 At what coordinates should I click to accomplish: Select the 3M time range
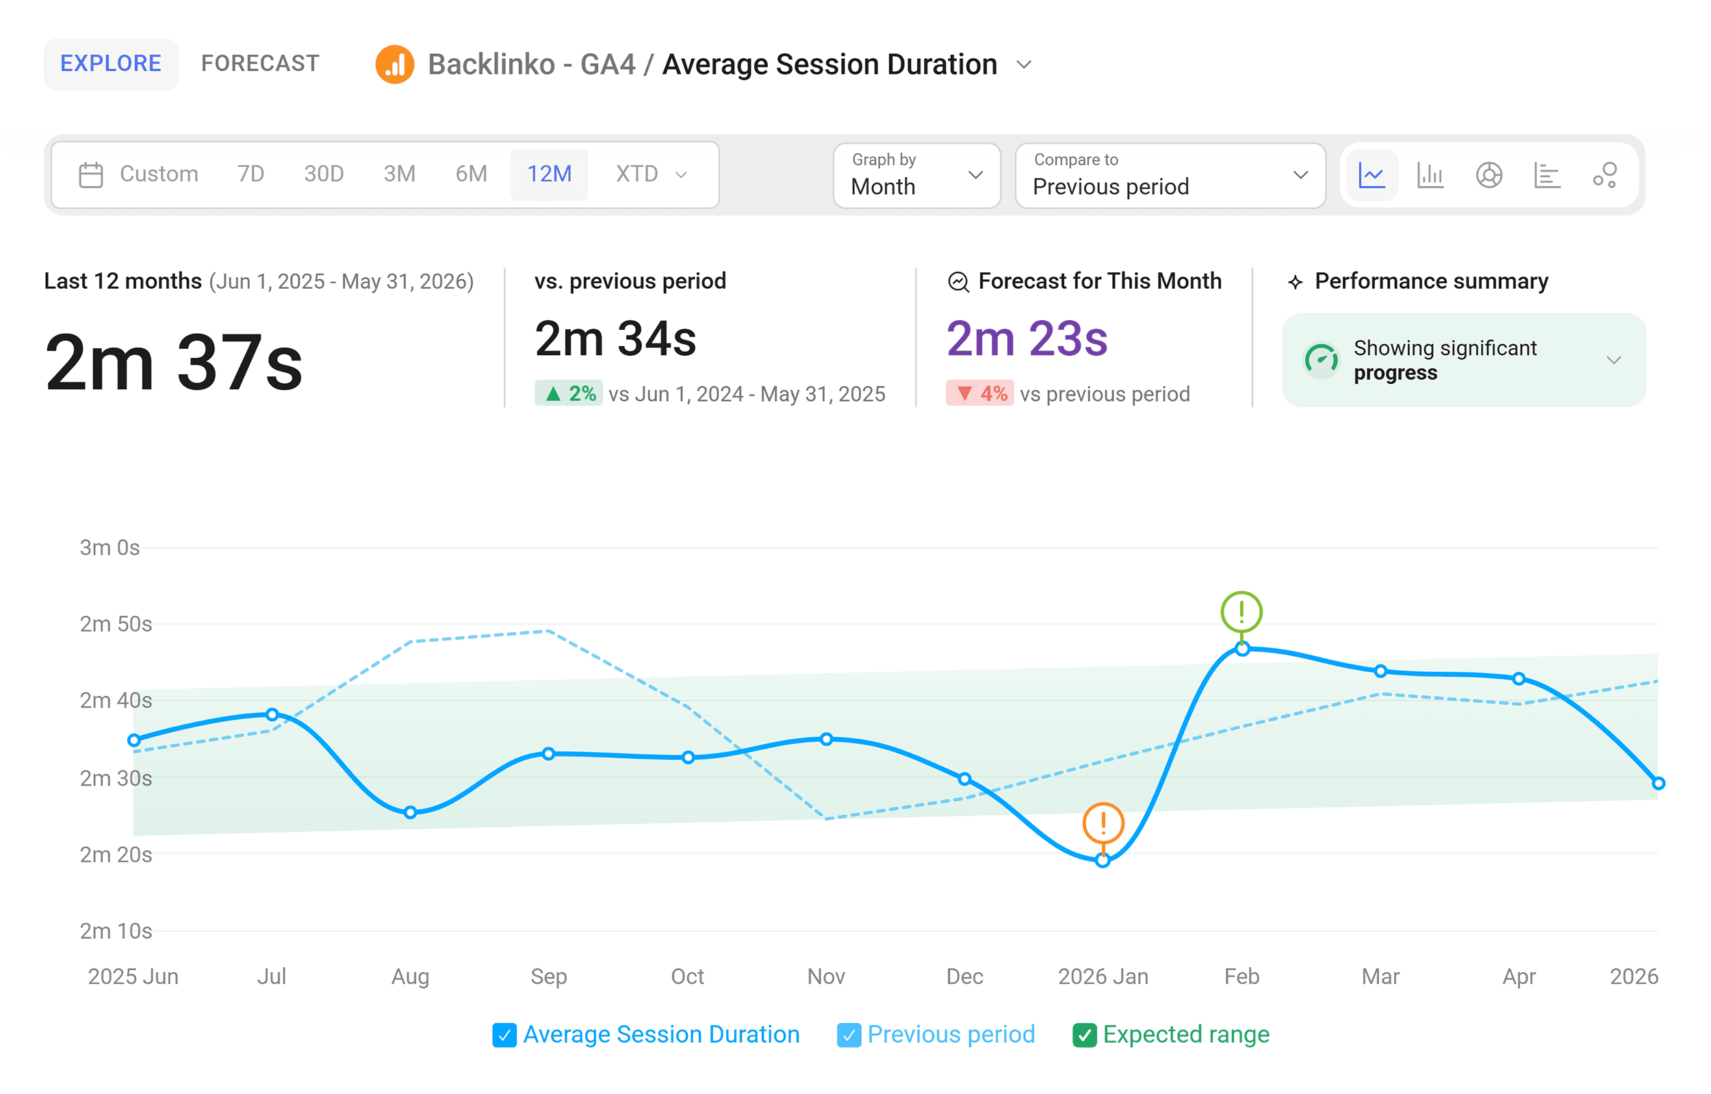point(399,174)
